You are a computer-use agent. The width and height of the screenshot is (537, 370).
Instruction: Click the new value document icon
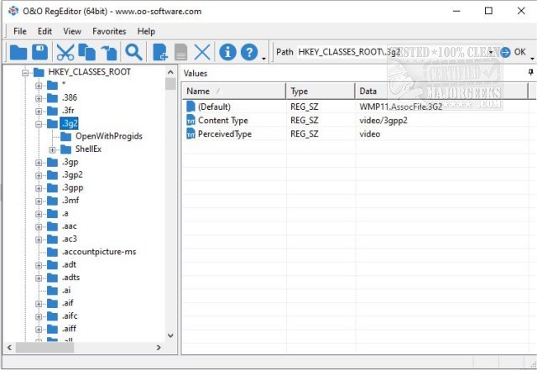pos(160,52)
